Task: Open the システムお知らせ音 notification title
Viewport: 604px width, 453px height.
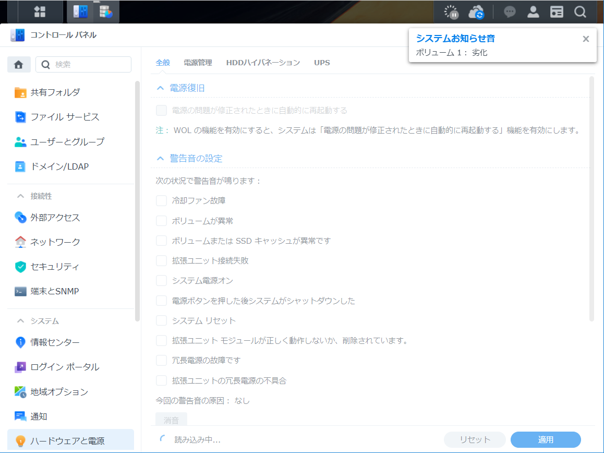Action: coord(455,39)
